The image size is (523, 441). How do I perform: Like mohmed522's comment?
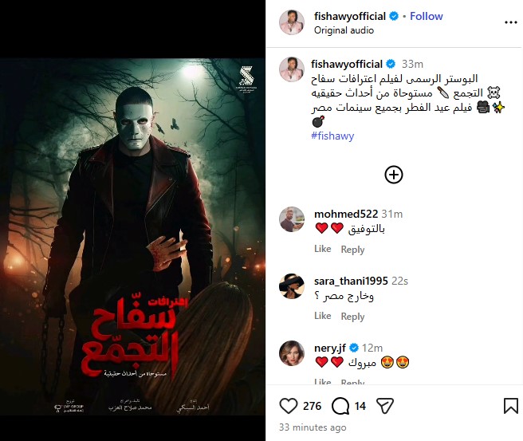(323, 249)
